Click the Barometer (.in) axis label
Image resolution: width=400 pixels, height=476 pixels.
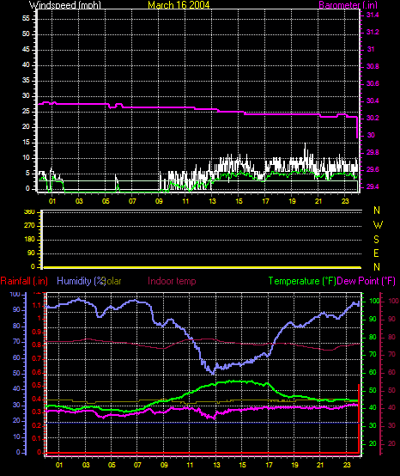[348, 5]
